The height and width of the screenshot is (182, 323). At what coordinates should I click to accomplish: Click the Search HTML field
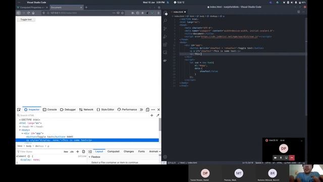click(82, 115)
